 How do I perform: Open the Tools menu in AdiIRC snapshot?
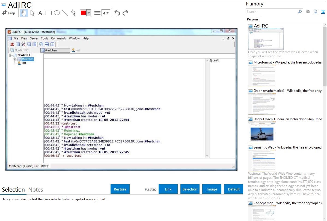[44, 38]
